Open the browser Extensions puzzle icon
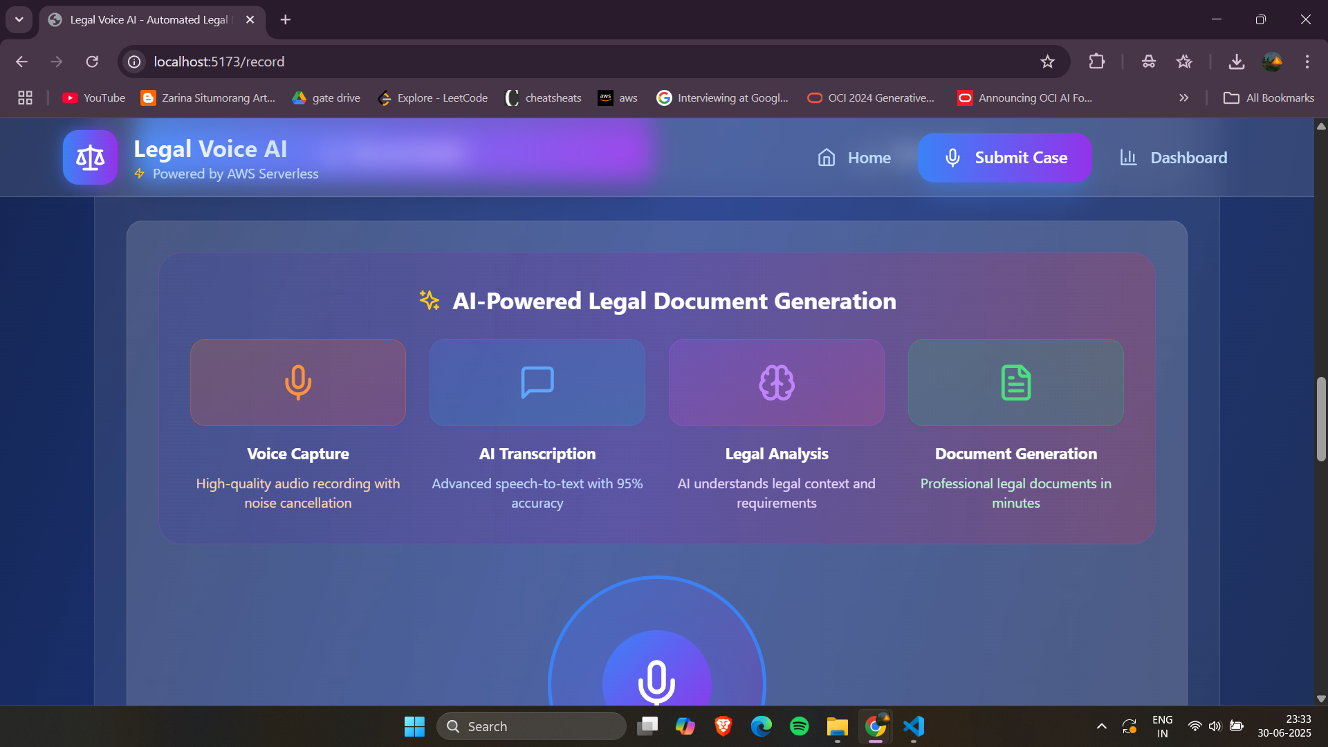The width and height of the screenshot is (1328, 747). (x=1096, y=62)
